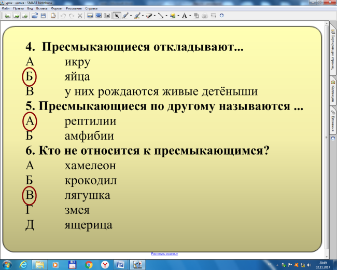Expand the Pen tool dropdown arrow

pos(131,16)
